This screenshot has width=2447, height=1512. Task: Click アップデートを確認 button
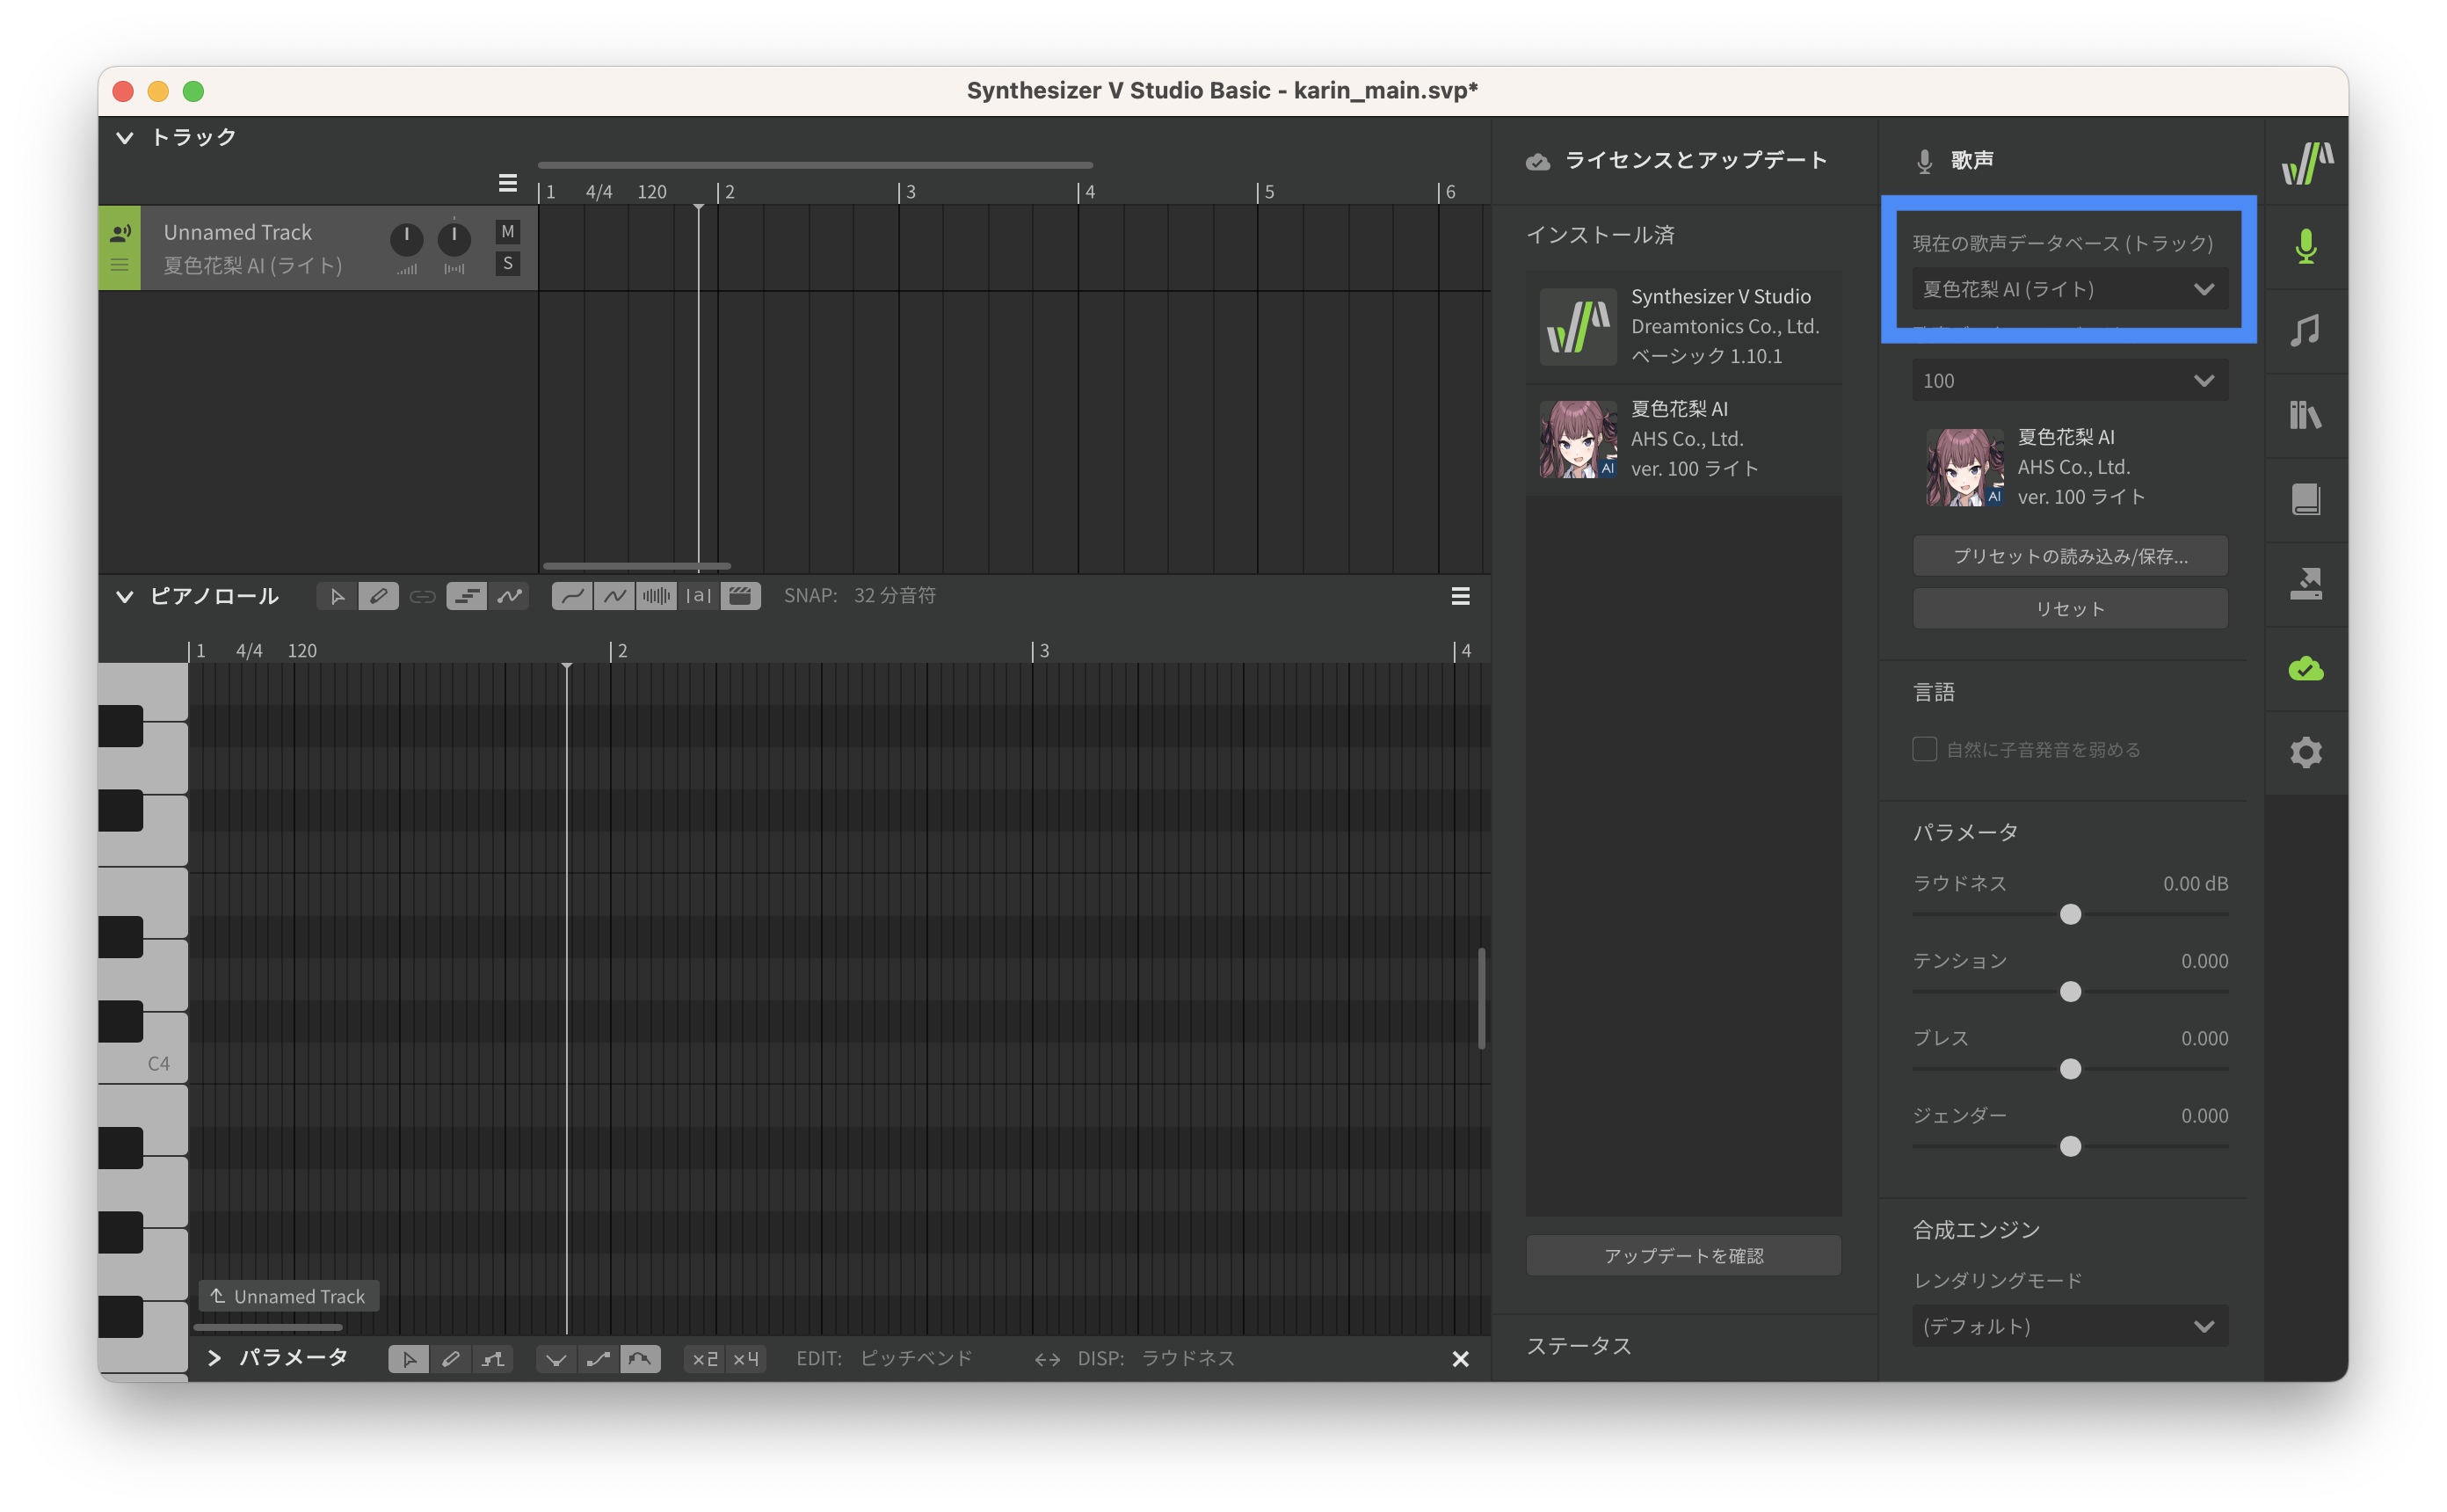pyautogui.click(x=1683, y=1256)
